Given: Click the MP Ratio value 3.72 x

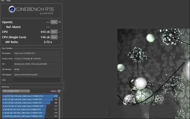Looking at the screenshot, I should tap(48, 42).
